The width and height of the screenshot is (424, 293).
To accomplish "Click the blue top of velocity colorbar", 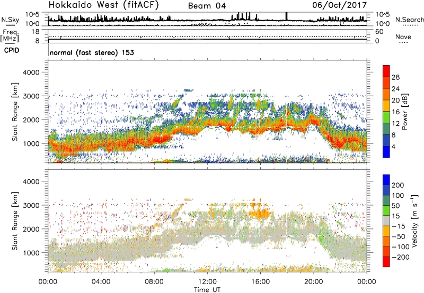I will coord(386,180).
